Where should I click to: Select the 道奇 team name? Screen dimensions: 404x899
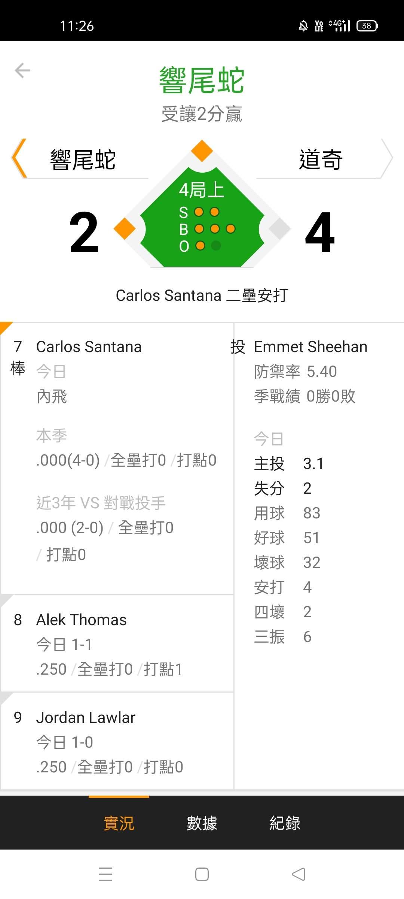[321, 160]
